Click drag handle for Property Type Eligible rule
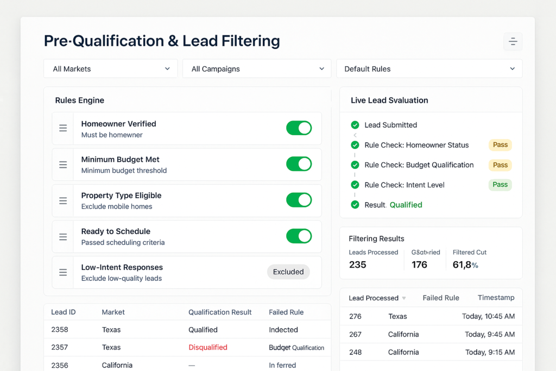 pos(63,200)
